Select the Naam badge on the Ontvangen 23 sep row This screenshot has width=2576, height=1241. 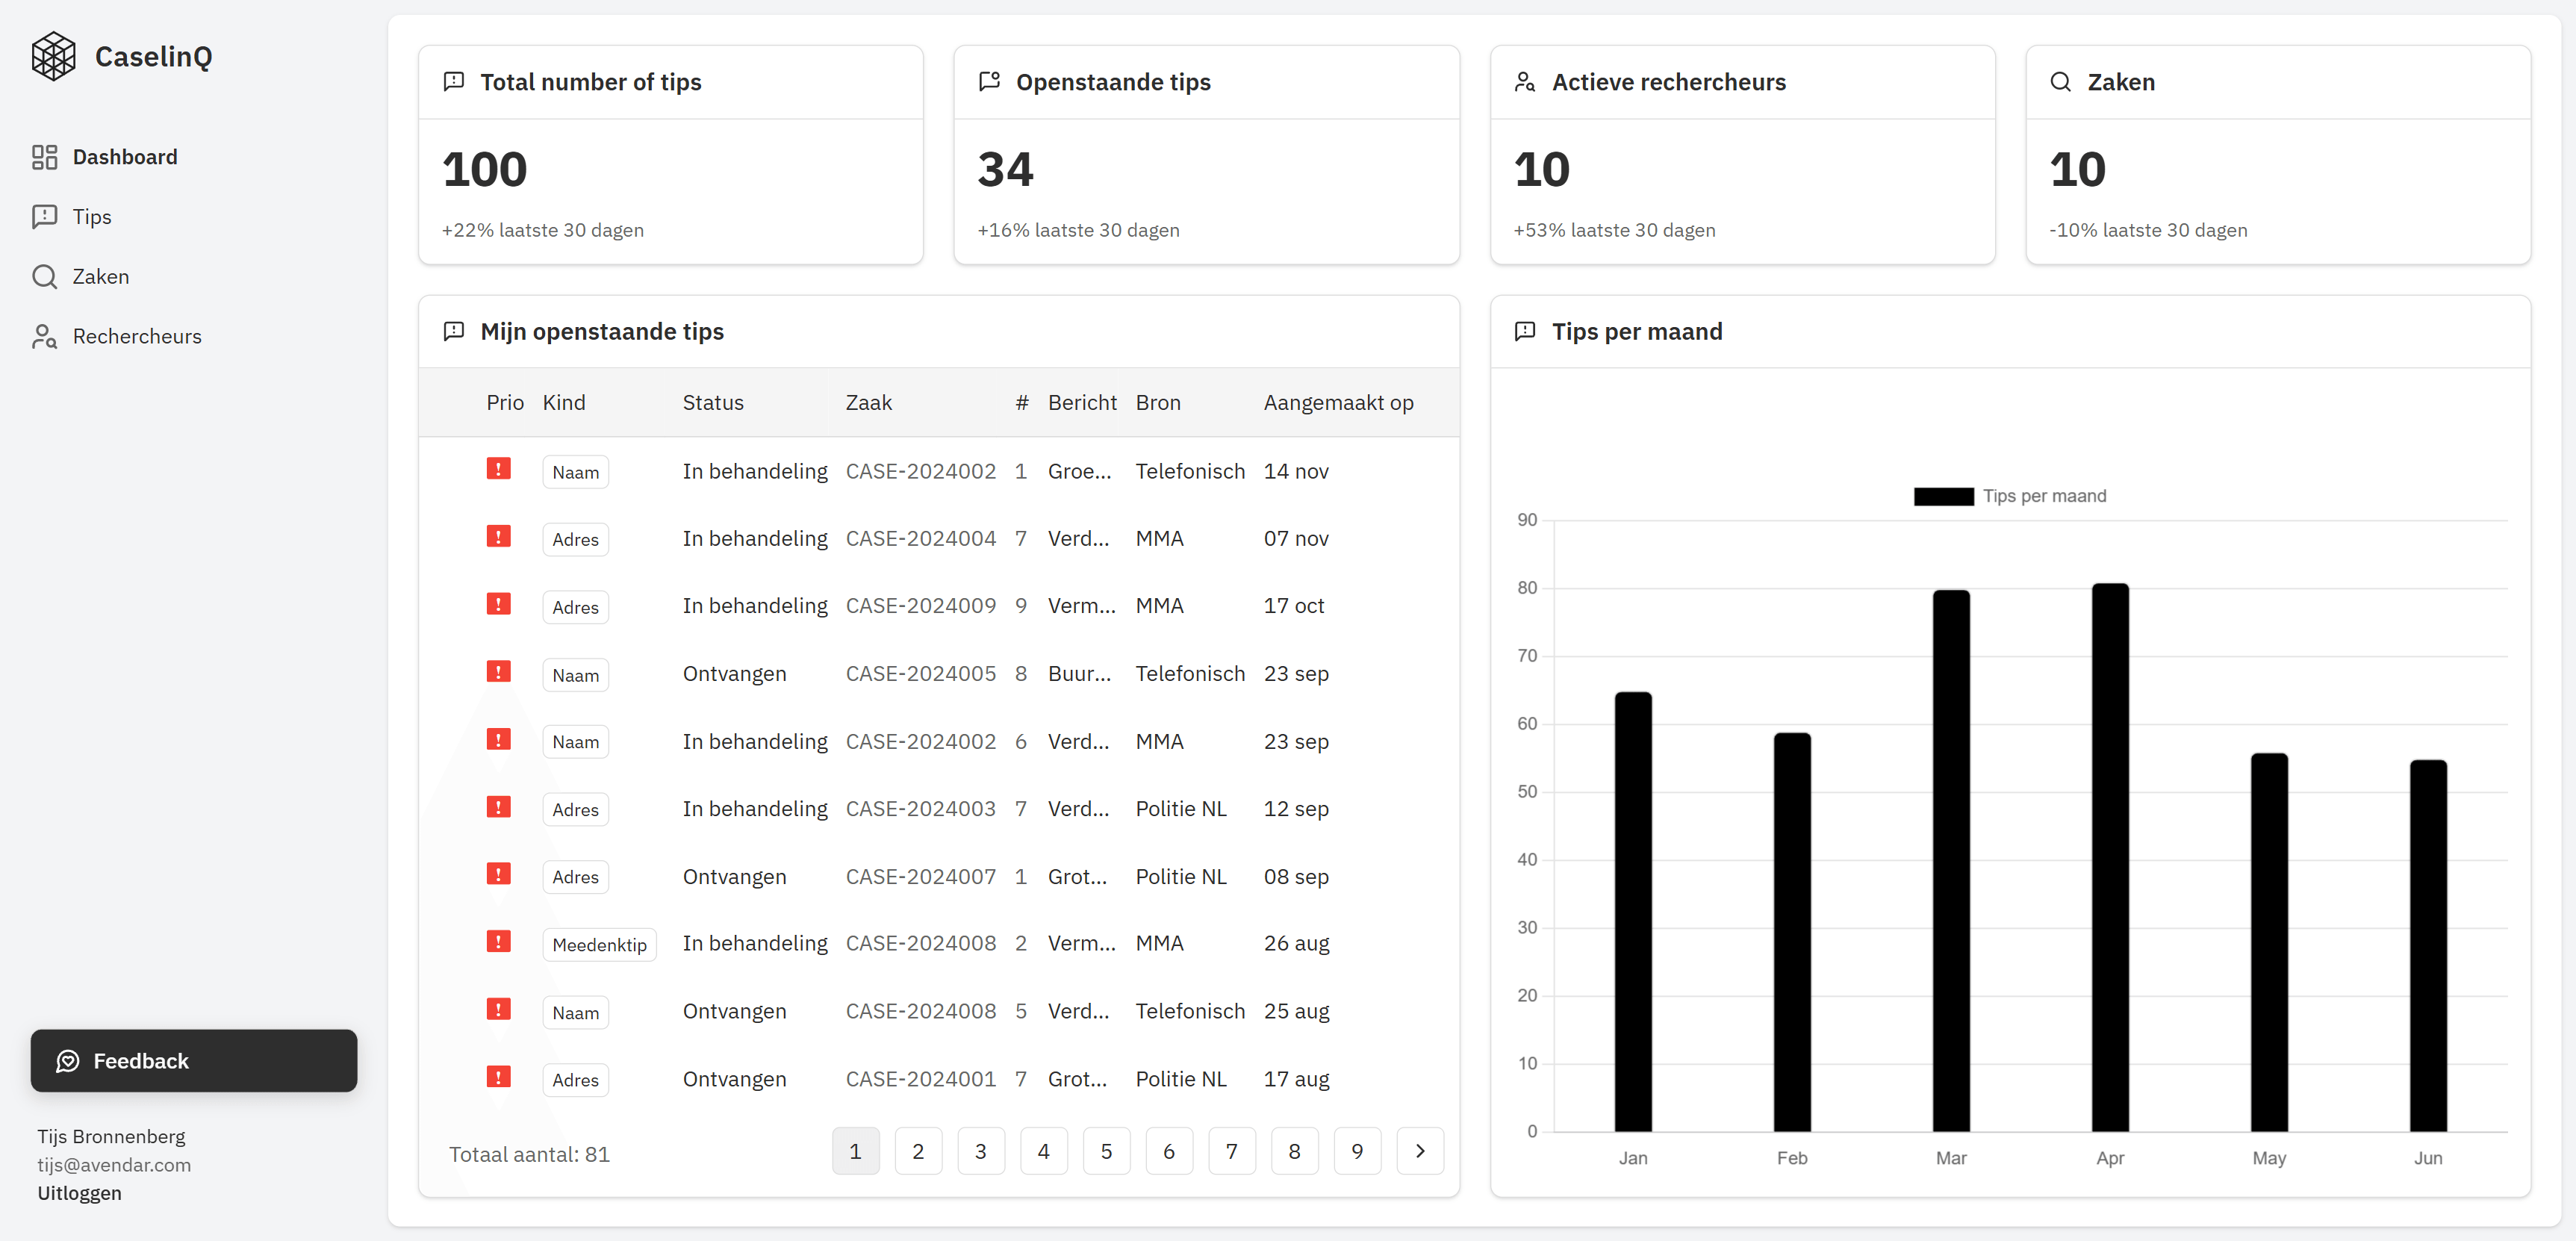tap(575, 675)
